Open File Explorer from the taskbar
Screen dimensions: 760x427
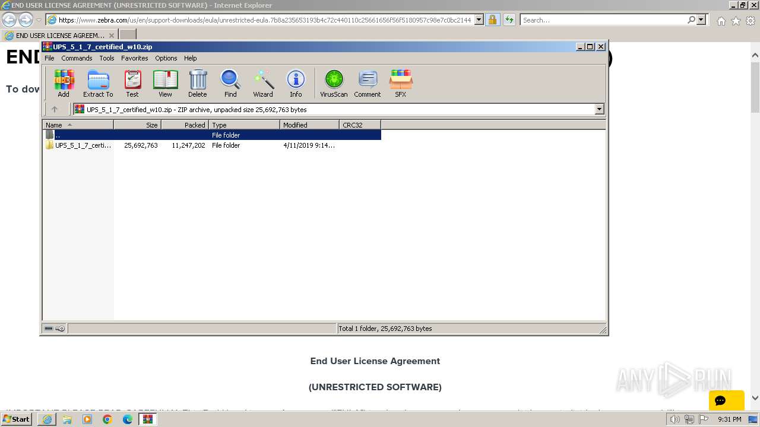click(x=67, y=419)
